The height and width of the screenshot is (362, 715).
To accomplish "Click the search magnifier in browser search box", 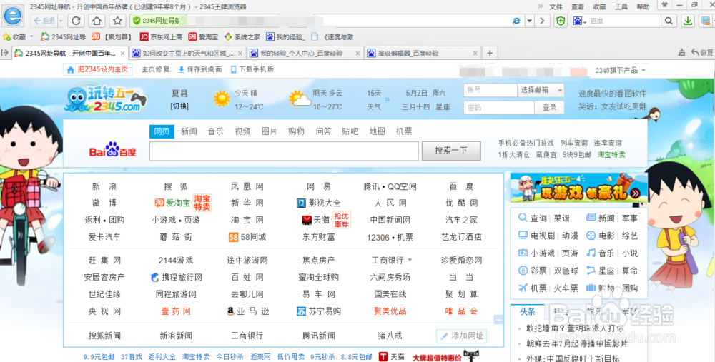I will pos(668,21).
